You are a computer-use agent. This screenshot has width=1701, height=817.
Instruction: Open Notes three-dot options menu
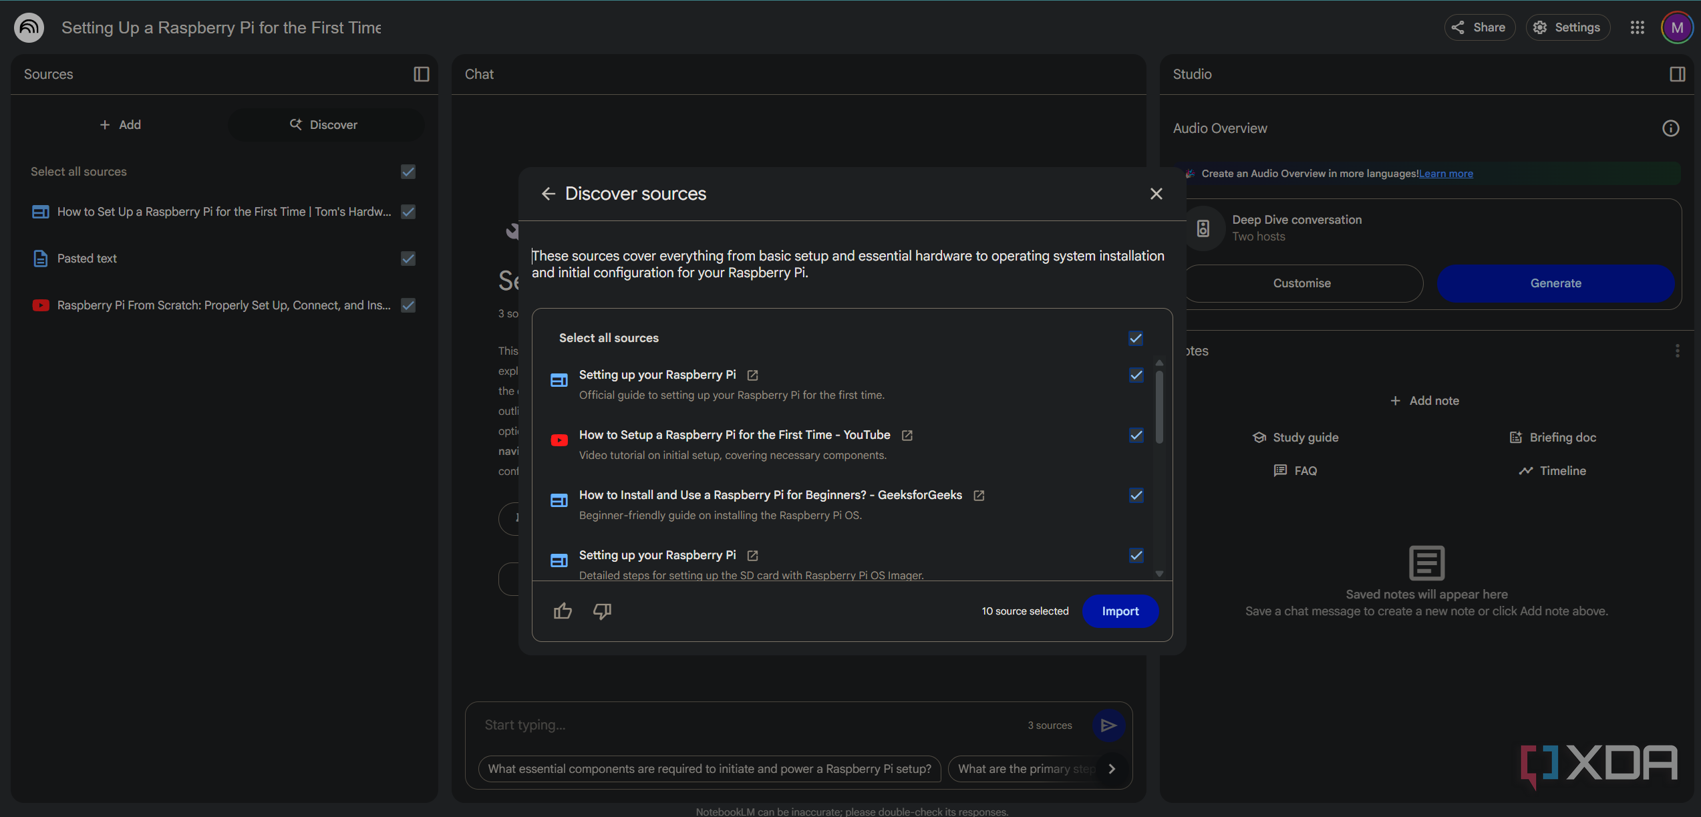(1677, 351)
